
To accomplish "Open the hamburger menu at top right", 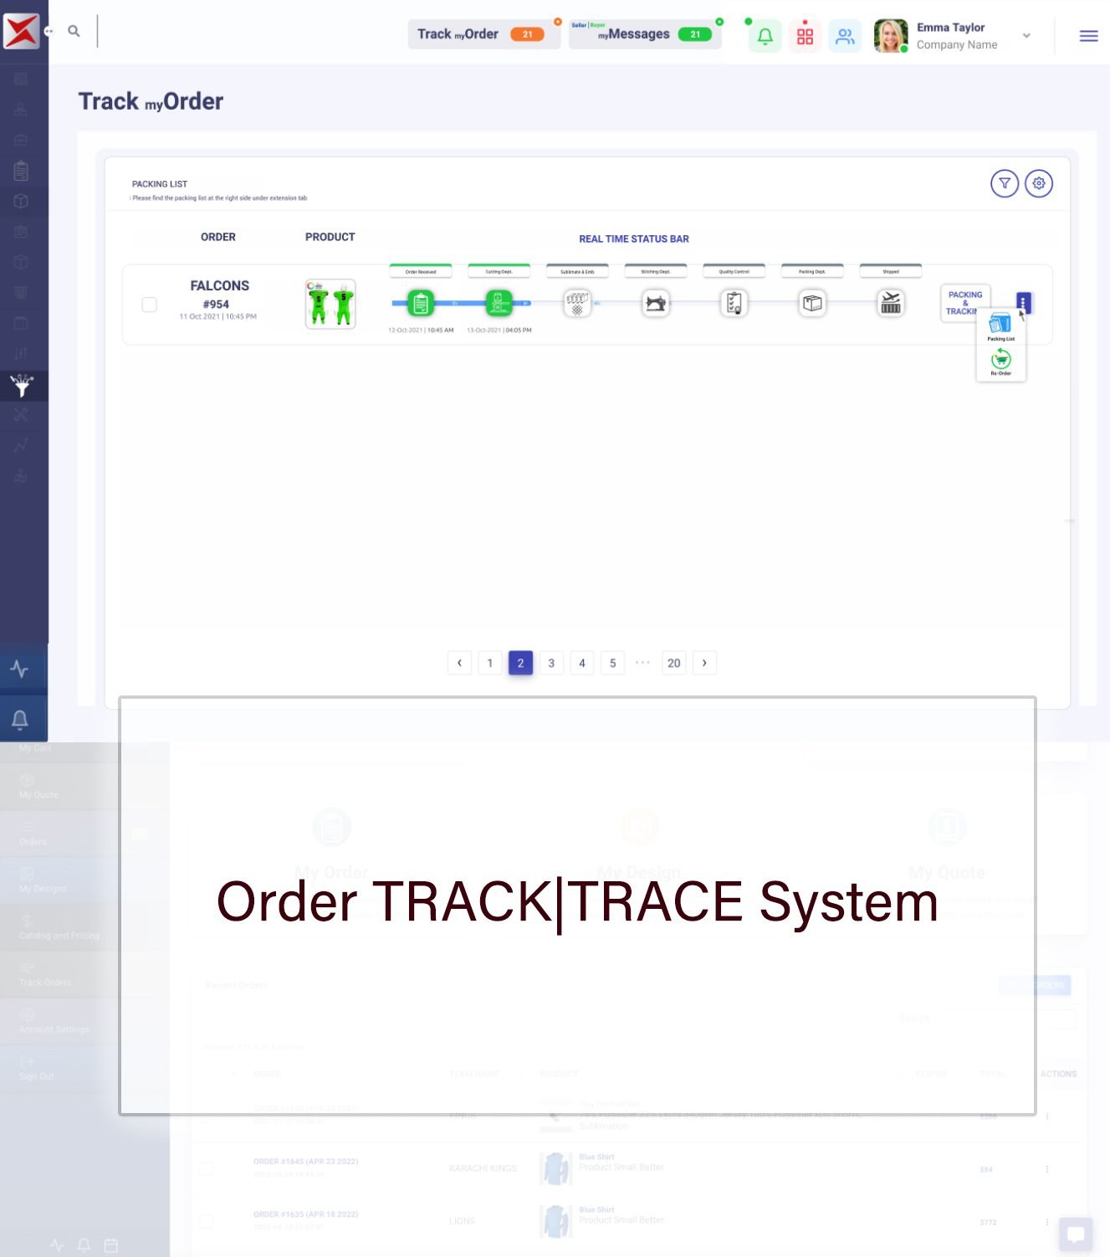I will coord(1088,36).
